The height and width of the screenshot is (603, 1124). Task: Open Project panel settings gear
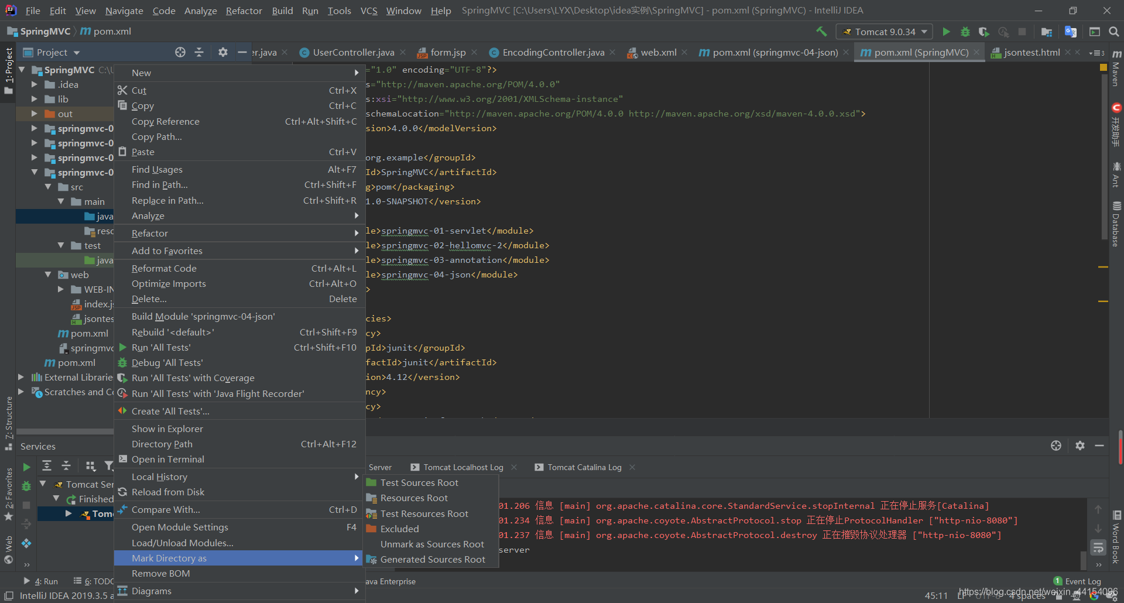[222, 52]
